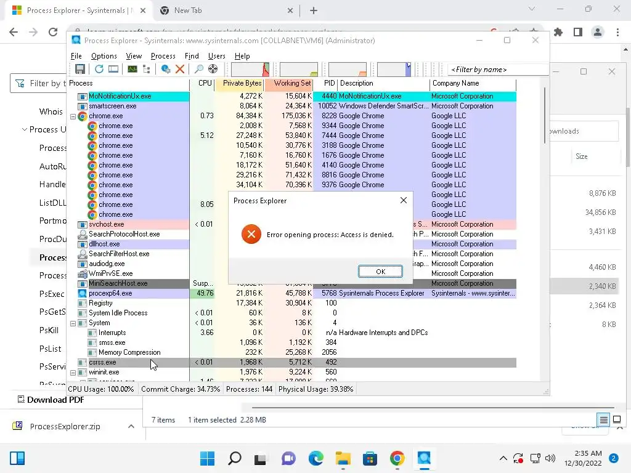Select the MoNotificationUx.exe process row

pyautogui.click(x=292, y=96)
